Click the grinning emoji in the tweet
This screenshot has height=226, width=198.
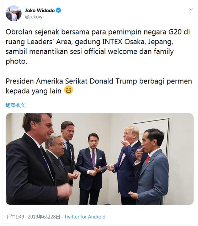point(69,90)
